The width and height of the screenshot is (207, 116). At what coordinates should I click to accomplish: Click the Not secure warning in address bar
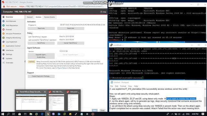tap(10, 6)
